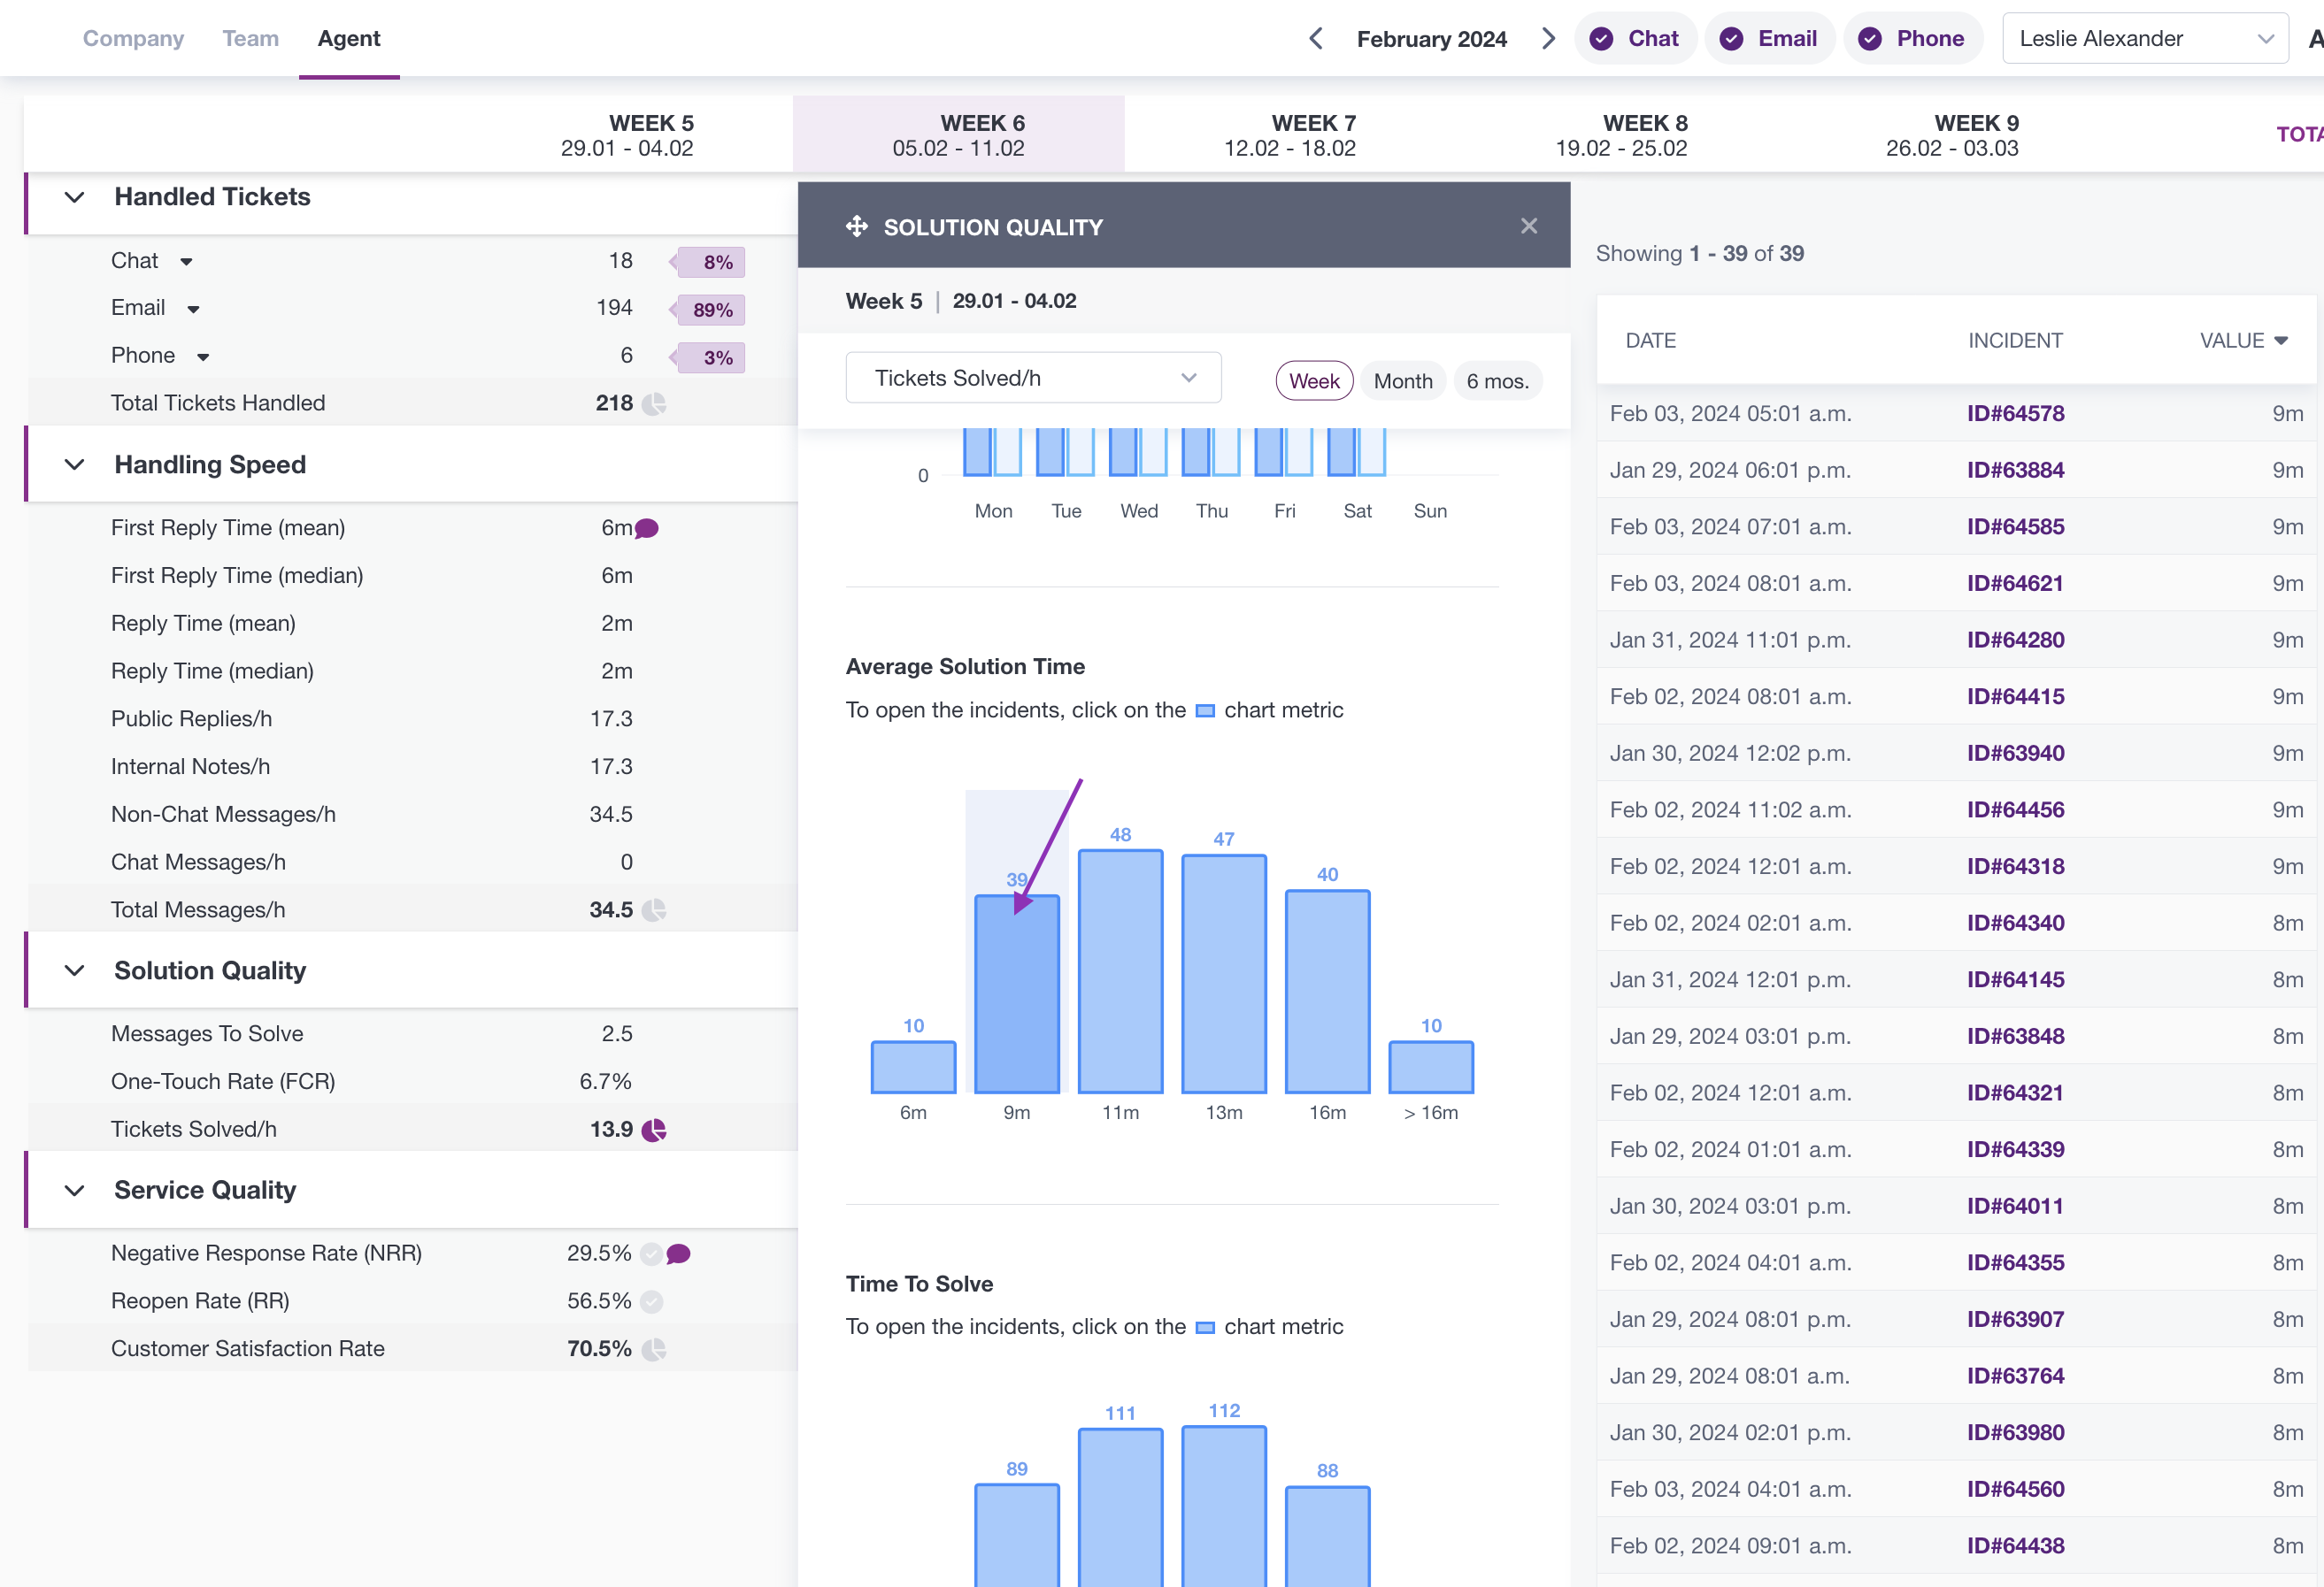
Task: Open the Leslie Alexander agent dropdown
Action: point(2144,39)
